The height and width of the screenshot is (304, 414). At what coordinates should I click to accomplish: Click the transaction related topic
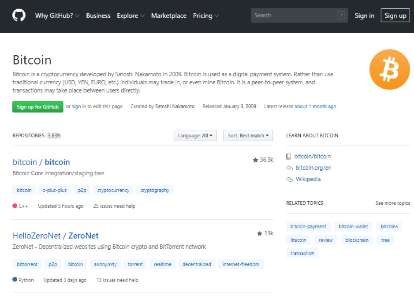tap(302, 253)
